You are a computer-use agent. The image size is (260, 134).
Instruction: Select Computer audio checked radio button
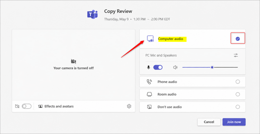point(238,39)
